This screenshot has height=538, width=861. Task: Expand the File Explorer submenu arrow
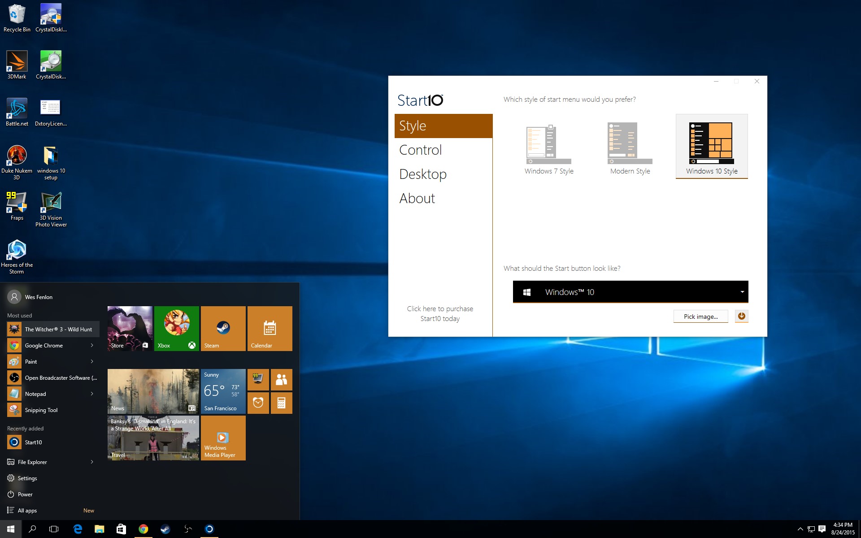(x=92, y=462)
